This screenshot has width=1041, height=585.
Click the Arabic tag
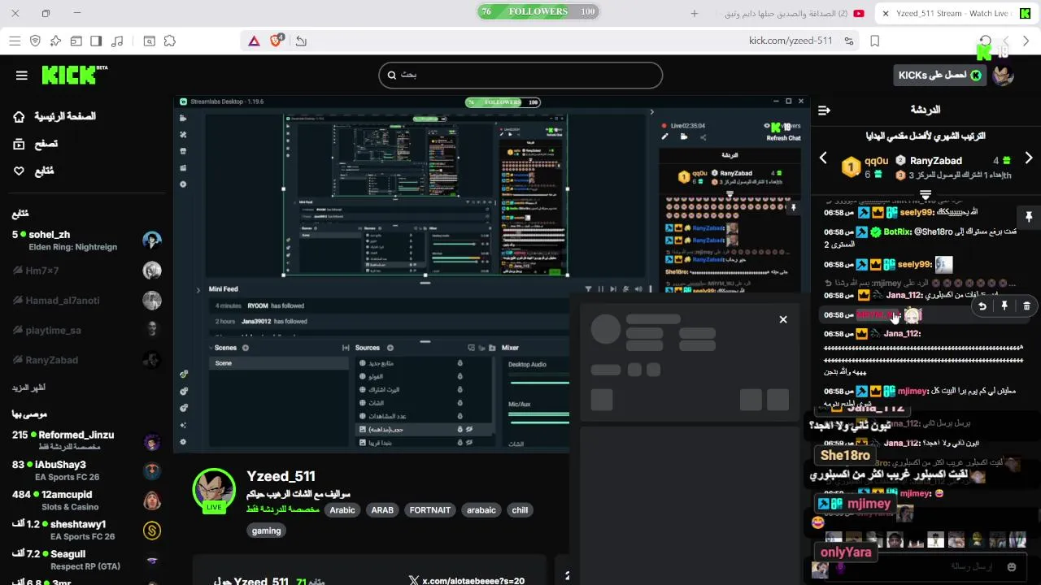(342, 510)
